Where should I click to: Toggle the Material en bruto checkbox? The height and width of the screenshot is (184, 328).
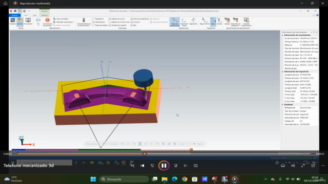point(109,19)
